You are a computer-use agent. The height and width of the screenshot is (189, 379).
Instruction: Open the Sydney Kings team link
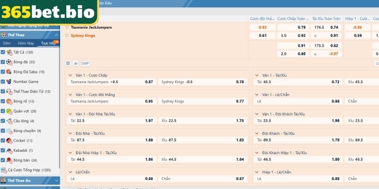click(x=82, y=35)
